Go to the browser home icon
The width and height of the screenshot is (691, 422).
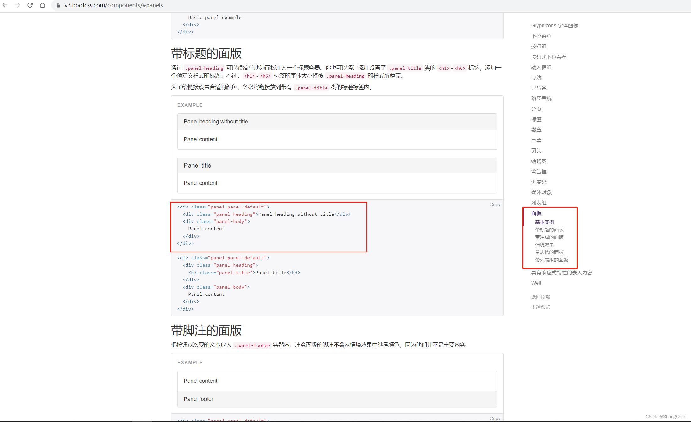[43, 5]
